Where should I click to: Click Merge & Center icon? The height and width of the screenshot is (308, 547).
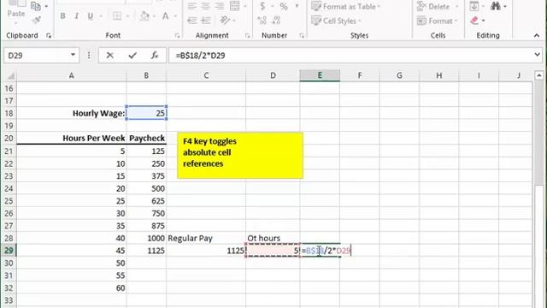(x=235, y=6)
